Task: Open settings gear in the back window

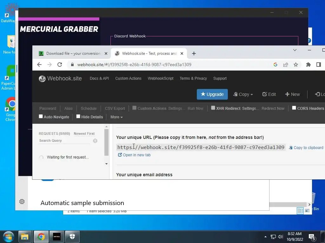Action: coord(22,202)
